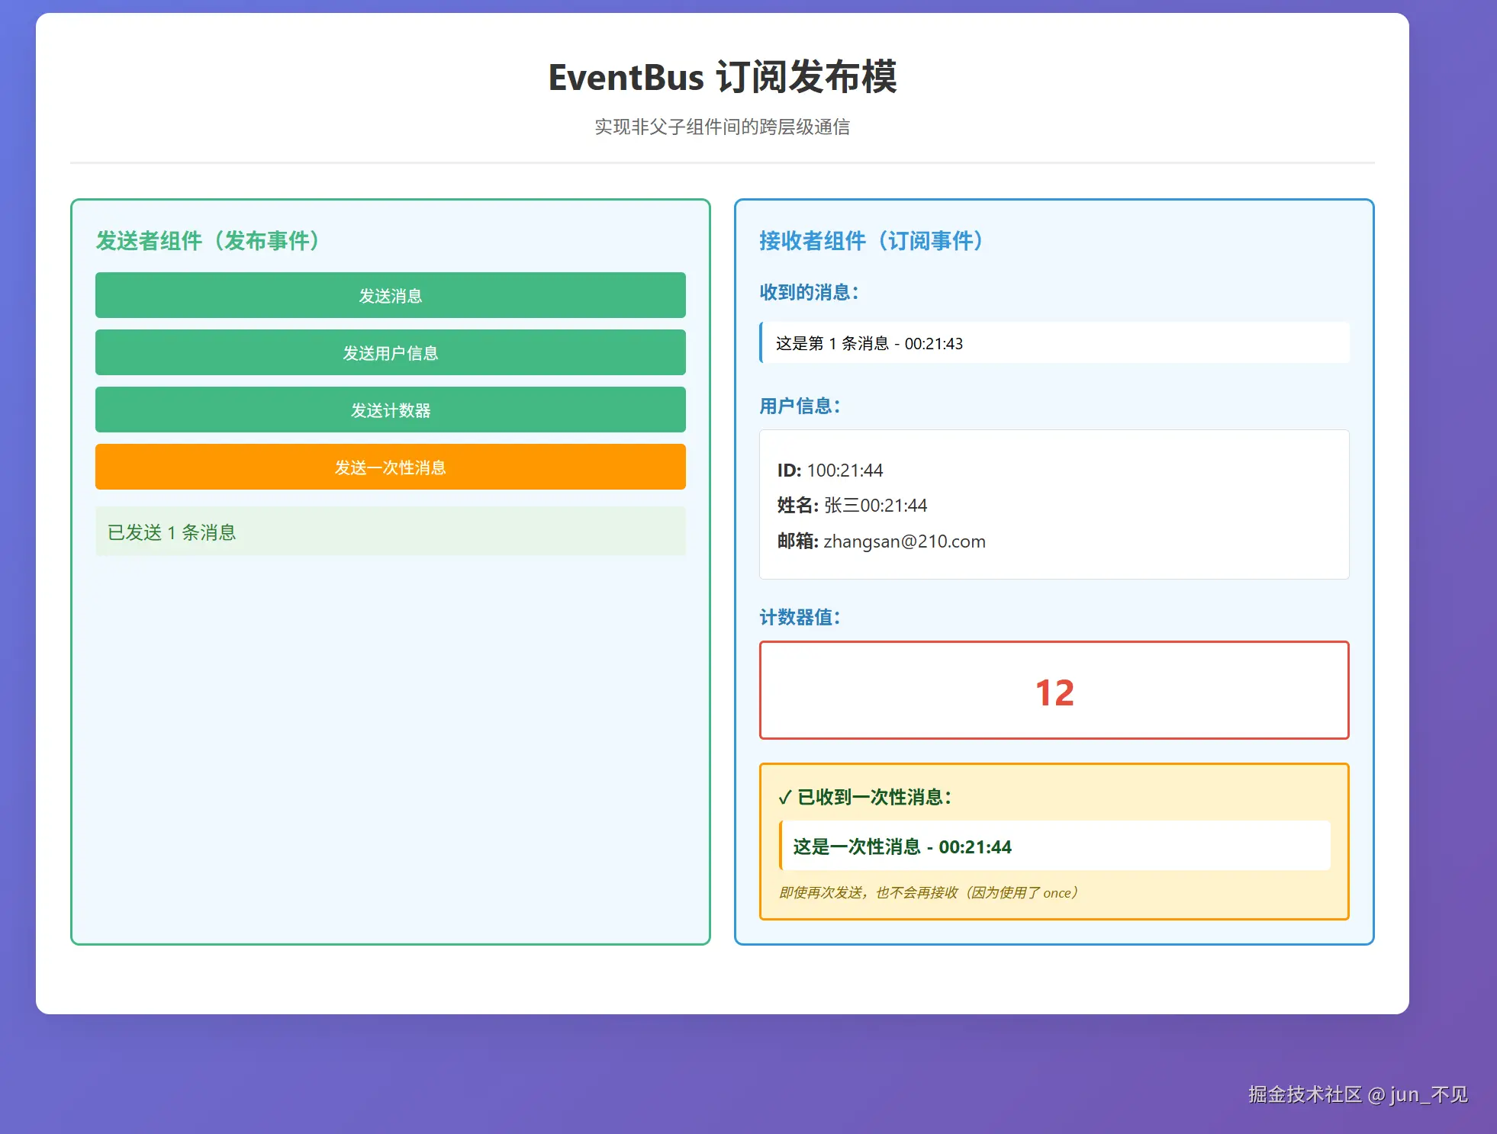Click the 用户信息 section label

point(800,406)
